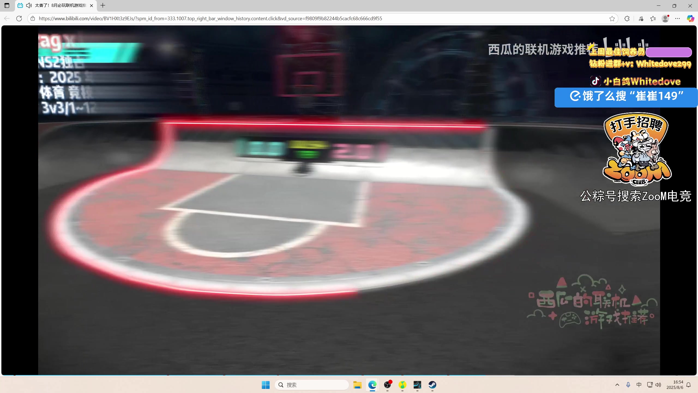
Task: Refresh the bilibili page
Action: (19, 19)
